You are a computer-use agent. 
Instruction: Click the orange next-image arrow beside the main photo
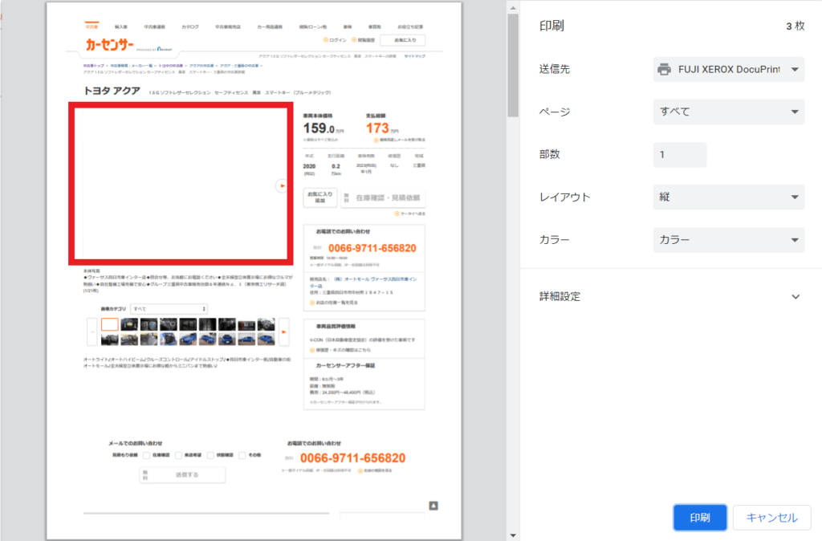[x=281, y=185]
